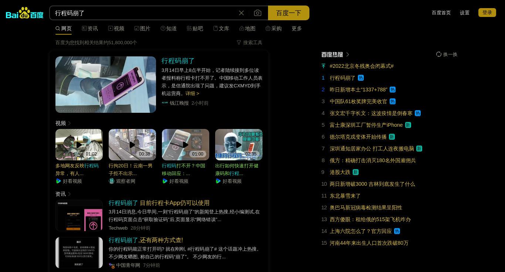Play the 02:35 video thumbnail
This screenshot has width=505, height=272.
click(x=239, y=144)
